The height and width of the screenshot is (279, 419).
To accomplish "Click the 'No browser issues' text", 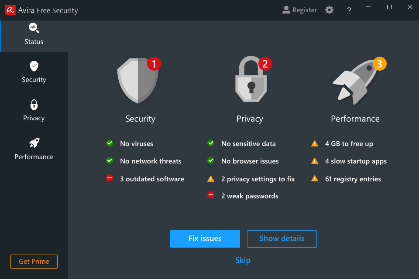I will [250, 161].
